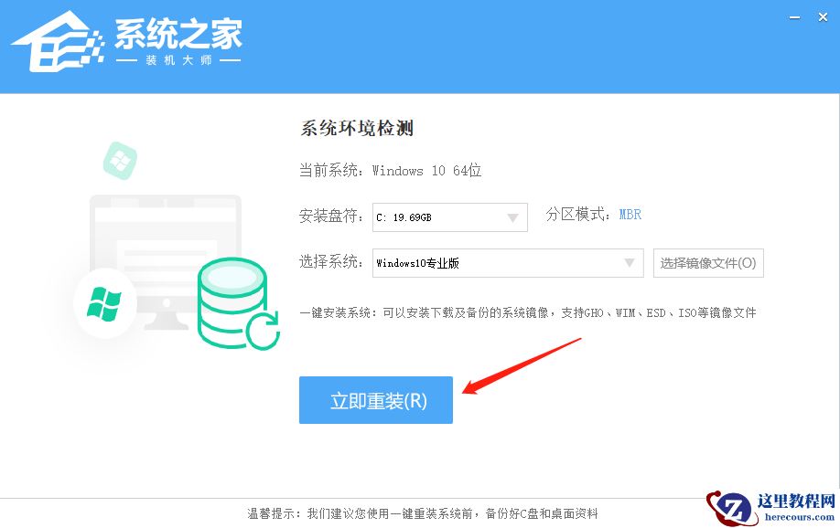Open the 安装盘符 drive dropdown
This screenshot has width=840, height=528.
tap(515, 217)
